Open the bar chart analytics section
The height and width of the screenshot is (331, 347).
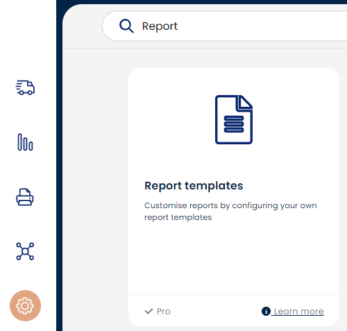[x=25, y=142]
